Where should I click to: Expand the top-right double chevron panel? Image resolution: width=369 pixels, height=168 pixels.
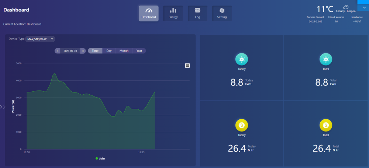click(364, 7)
